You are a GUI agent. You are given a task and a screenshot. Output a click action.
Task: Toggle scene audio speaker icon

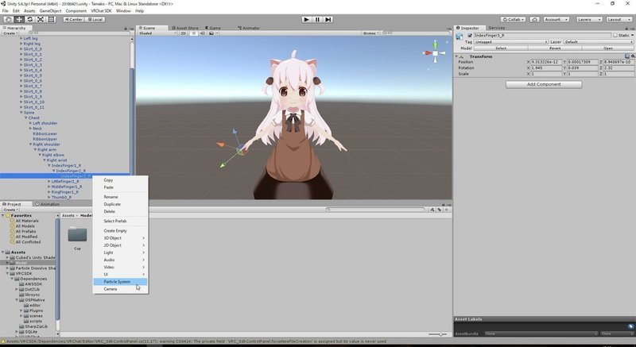[203, 33]
